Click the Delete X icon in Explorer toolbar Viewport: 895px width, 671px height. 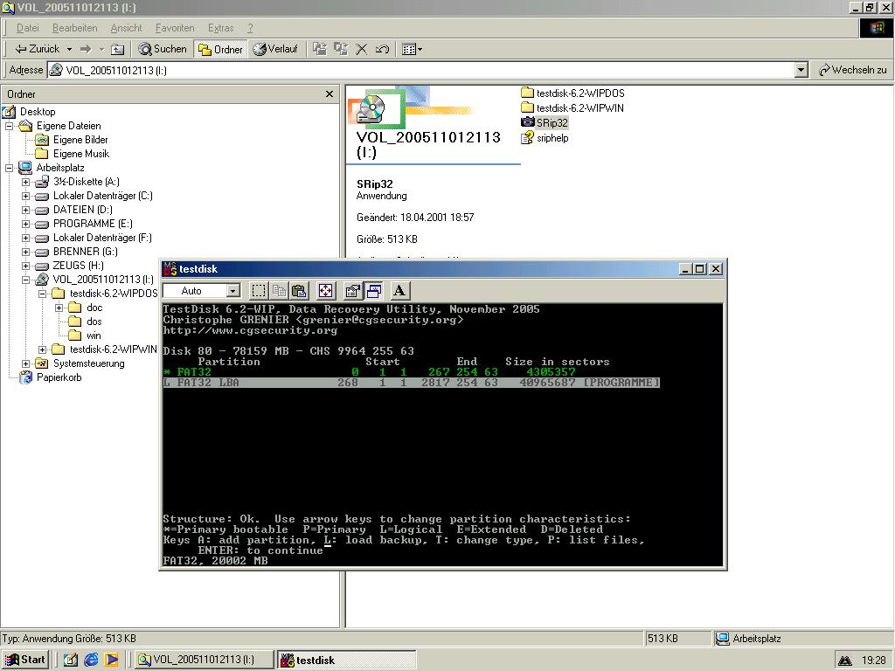[361, 49]
